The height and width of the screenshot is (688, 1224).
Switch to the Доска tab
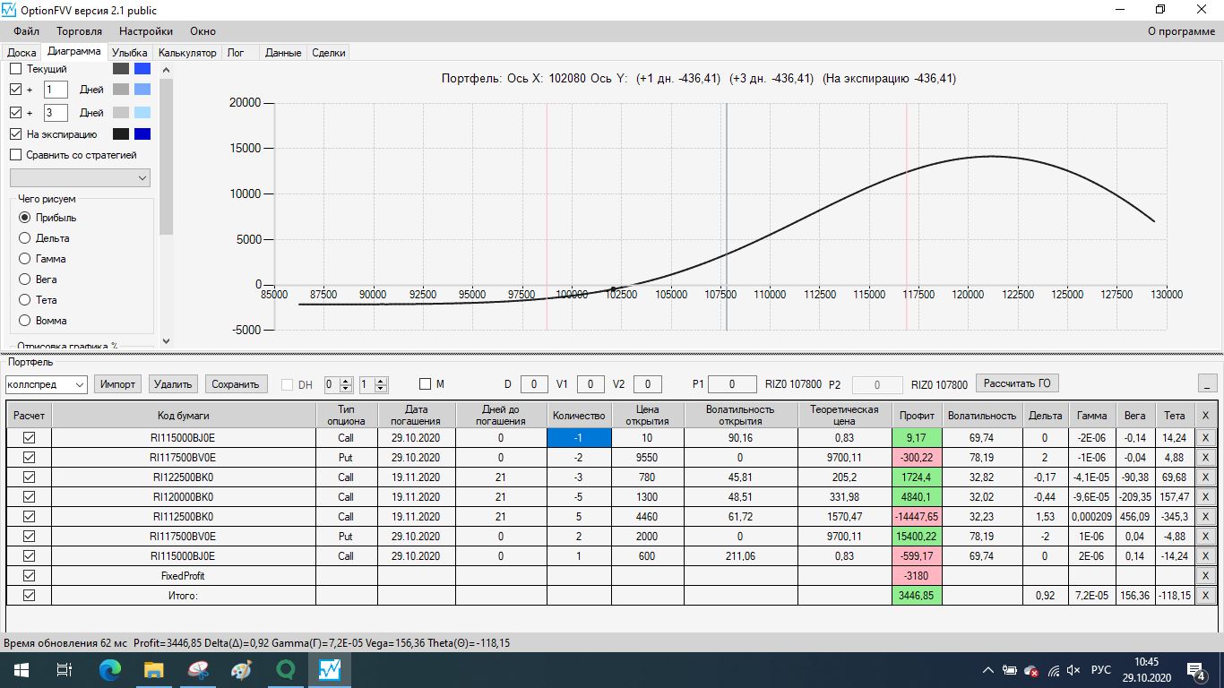pos(22,53)
